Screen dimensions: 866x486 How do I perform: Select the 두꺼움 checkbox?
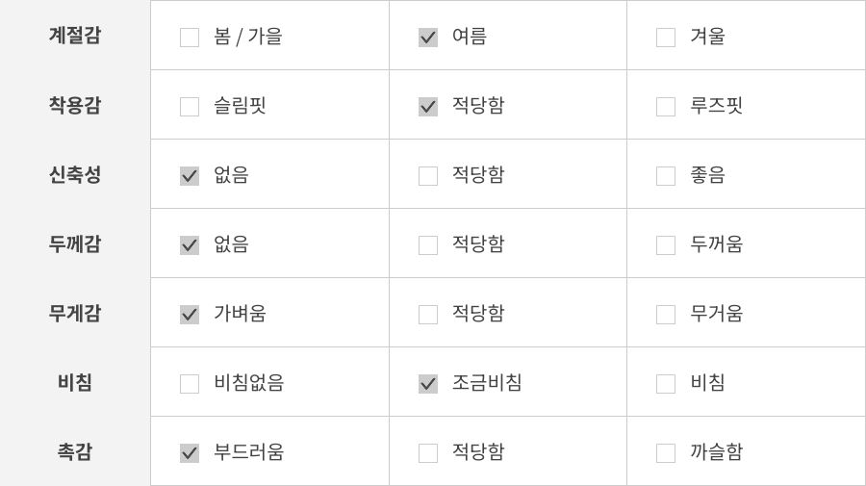666,245
